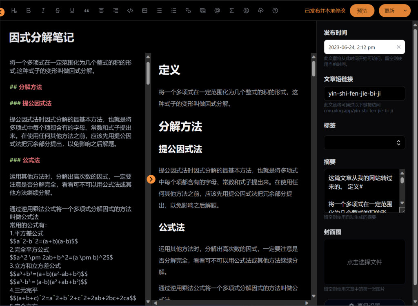Clear the publish time field
418x306 pixels.
[398, 47]
